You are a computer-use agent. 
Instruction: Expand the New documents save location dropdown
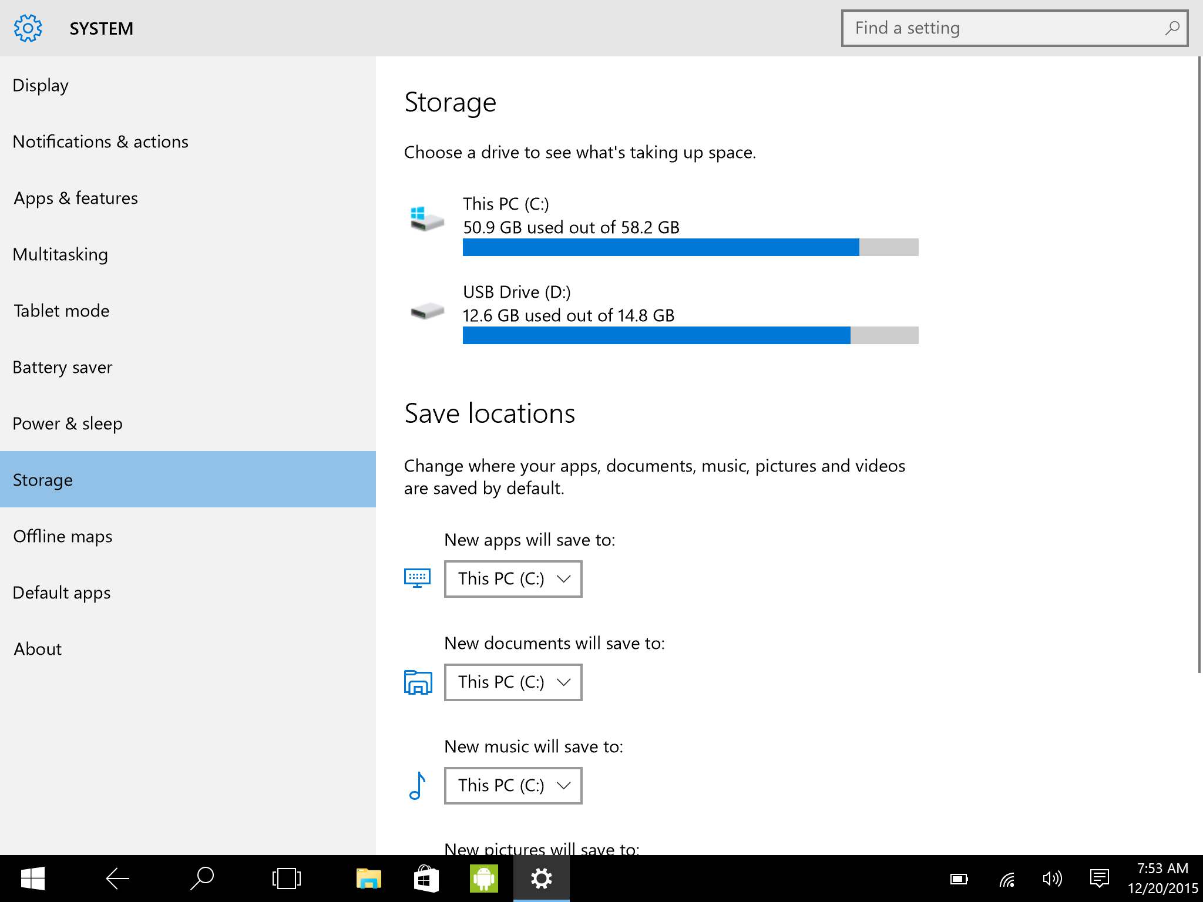513,682
